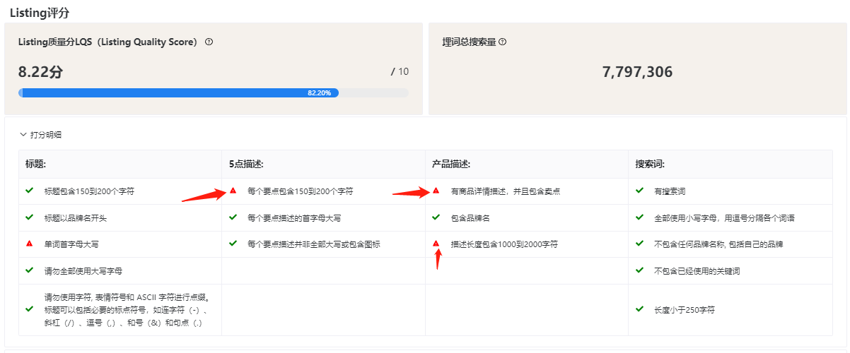Click the text 不包含已经使用的关键词

pyautogui.click(x=698, y=271)
